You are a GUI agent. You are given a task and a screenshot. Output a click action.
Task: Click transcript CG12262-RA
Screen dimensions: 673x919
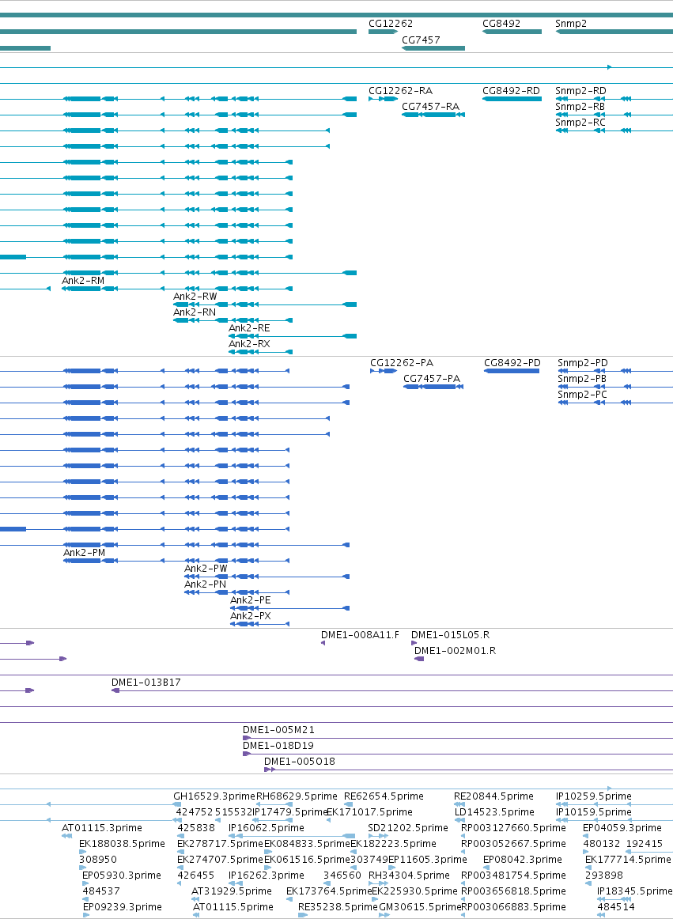(x=383, y=99)
